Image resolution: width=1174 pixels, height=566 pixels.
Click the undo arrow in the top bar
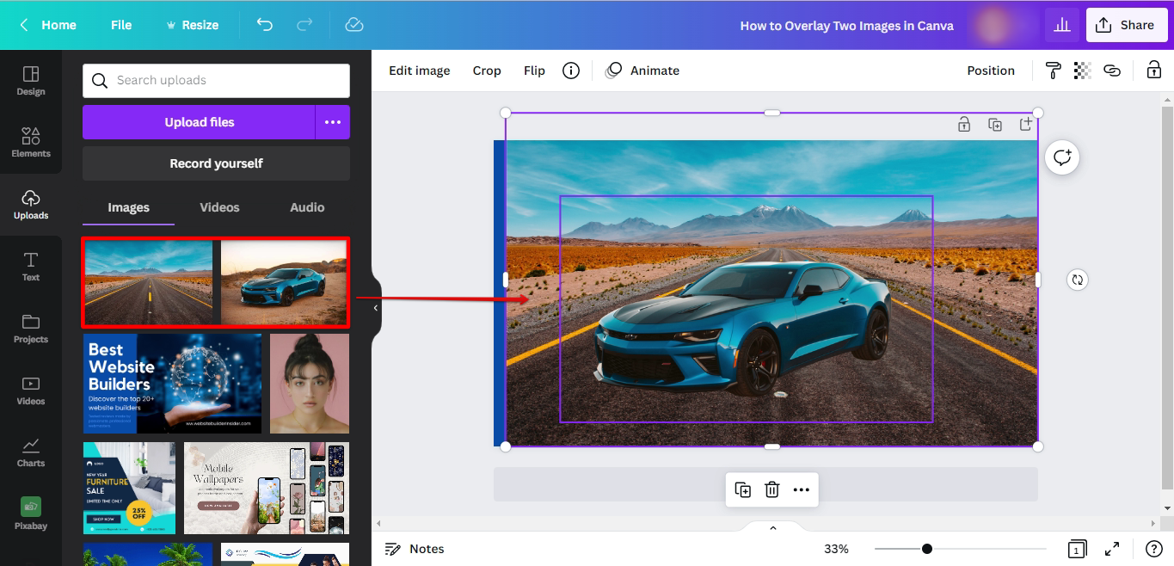click(x=265, y=25)
